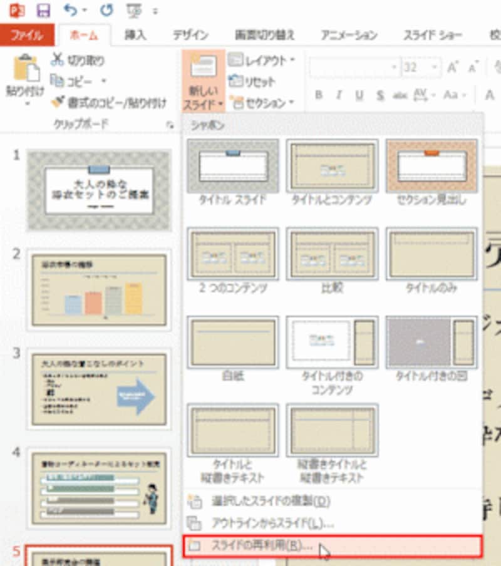Select the Blank (白紙) layout

(x=233, y=349)
